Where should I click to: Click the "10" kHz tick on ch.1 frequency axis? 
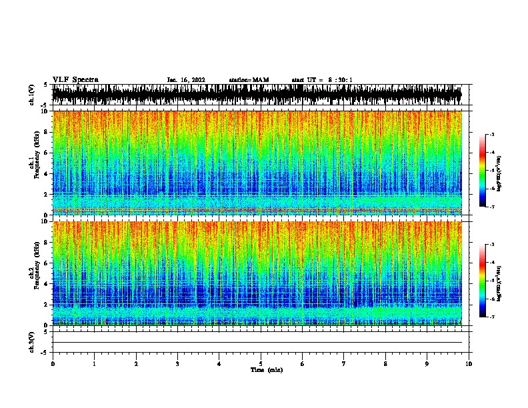click(45, 111)
